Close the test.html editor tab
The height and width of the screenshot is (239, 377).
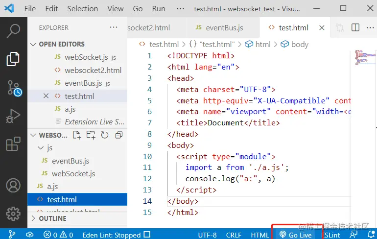(x=322, y=28)
